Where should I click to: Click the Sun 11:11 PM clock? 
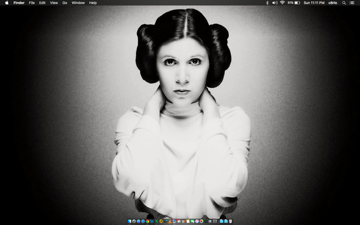314,3
